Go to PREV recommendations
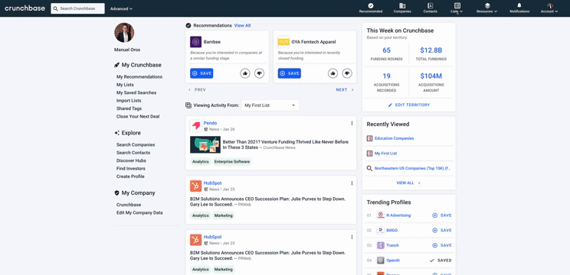Viewport: 570px width, 275px height. pyautogui.click(x=197, y=90)
